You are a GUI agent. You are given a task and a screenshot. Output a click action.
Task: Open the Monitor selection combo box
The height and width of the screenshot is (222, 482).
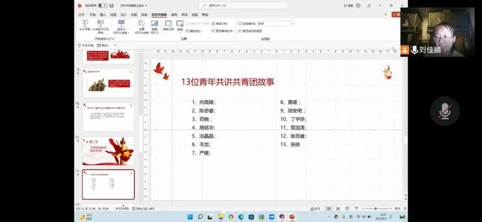(x=275, y=24)
